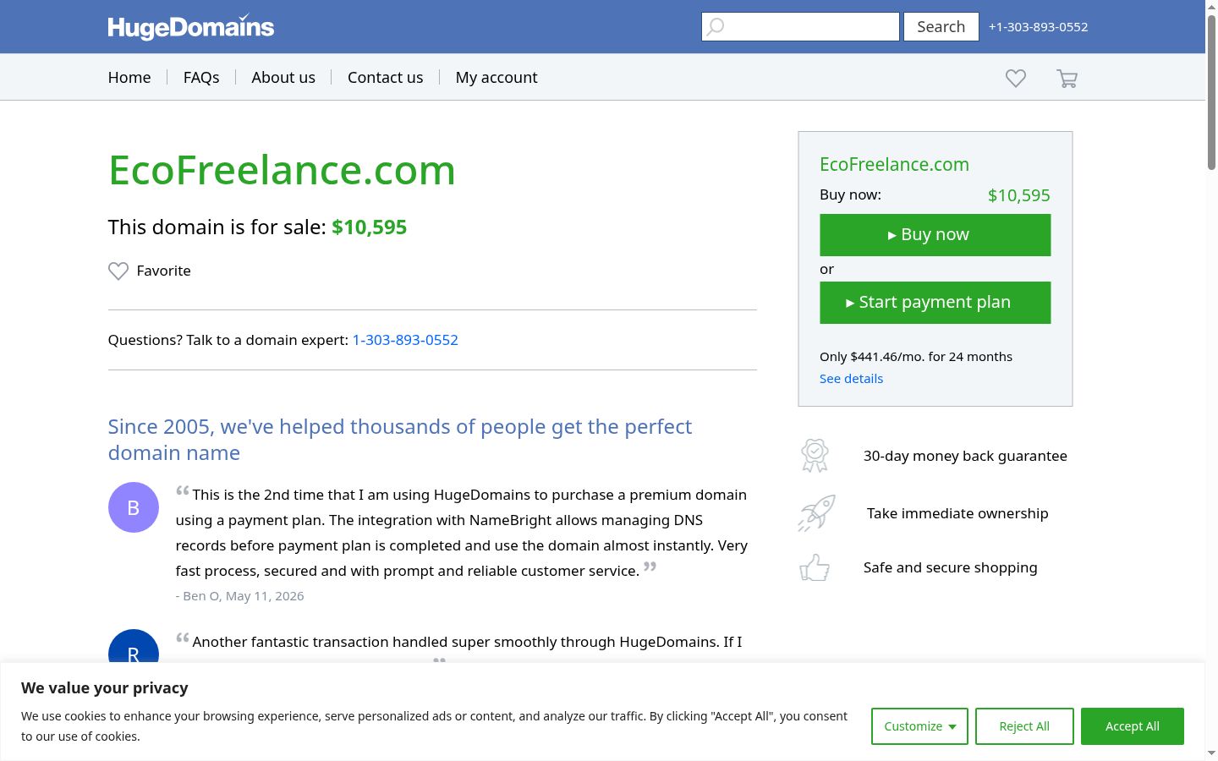Call domain expert link 1-303-893-0552
Viewport: 1218px width, 761px height.
click(405, 340)
